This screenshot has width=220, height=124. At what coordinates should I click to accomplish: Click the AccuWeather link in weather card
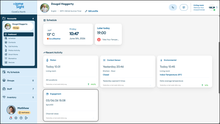[54, 39]
